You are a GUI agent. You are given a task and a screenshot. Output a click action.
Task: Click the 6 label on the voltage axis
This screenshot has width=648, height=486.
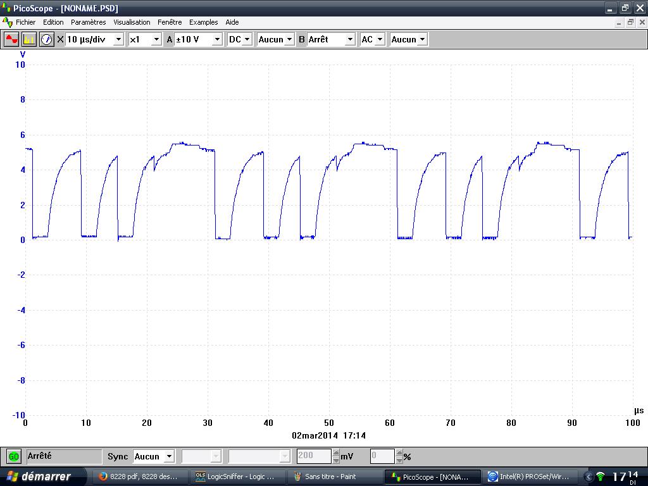[x=22, y=135]
